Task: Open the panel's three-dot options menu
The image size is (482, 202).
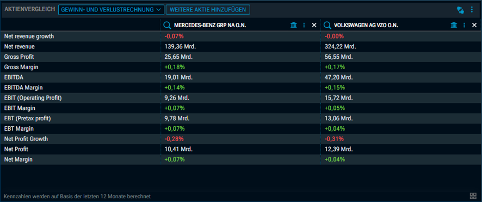Action: pyautogui.click(x=472, y=10)
